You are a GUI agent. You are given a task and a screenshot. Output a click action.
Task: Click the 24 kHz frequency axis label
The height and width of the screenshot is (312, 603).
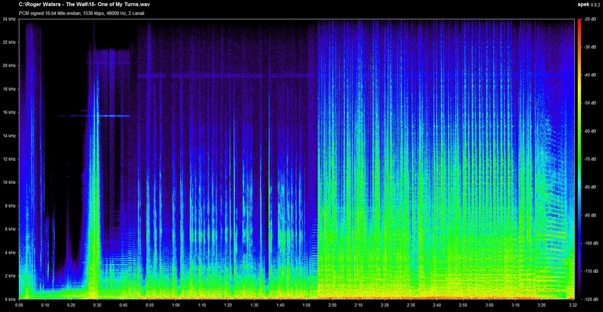10,19
